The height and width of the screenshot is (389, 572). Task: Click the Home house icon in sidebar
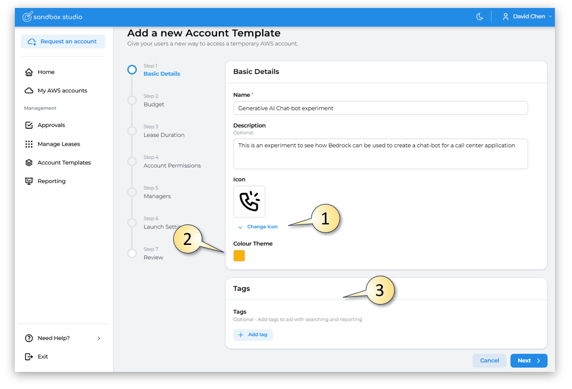pyautogui.click(x=29, y=72)
